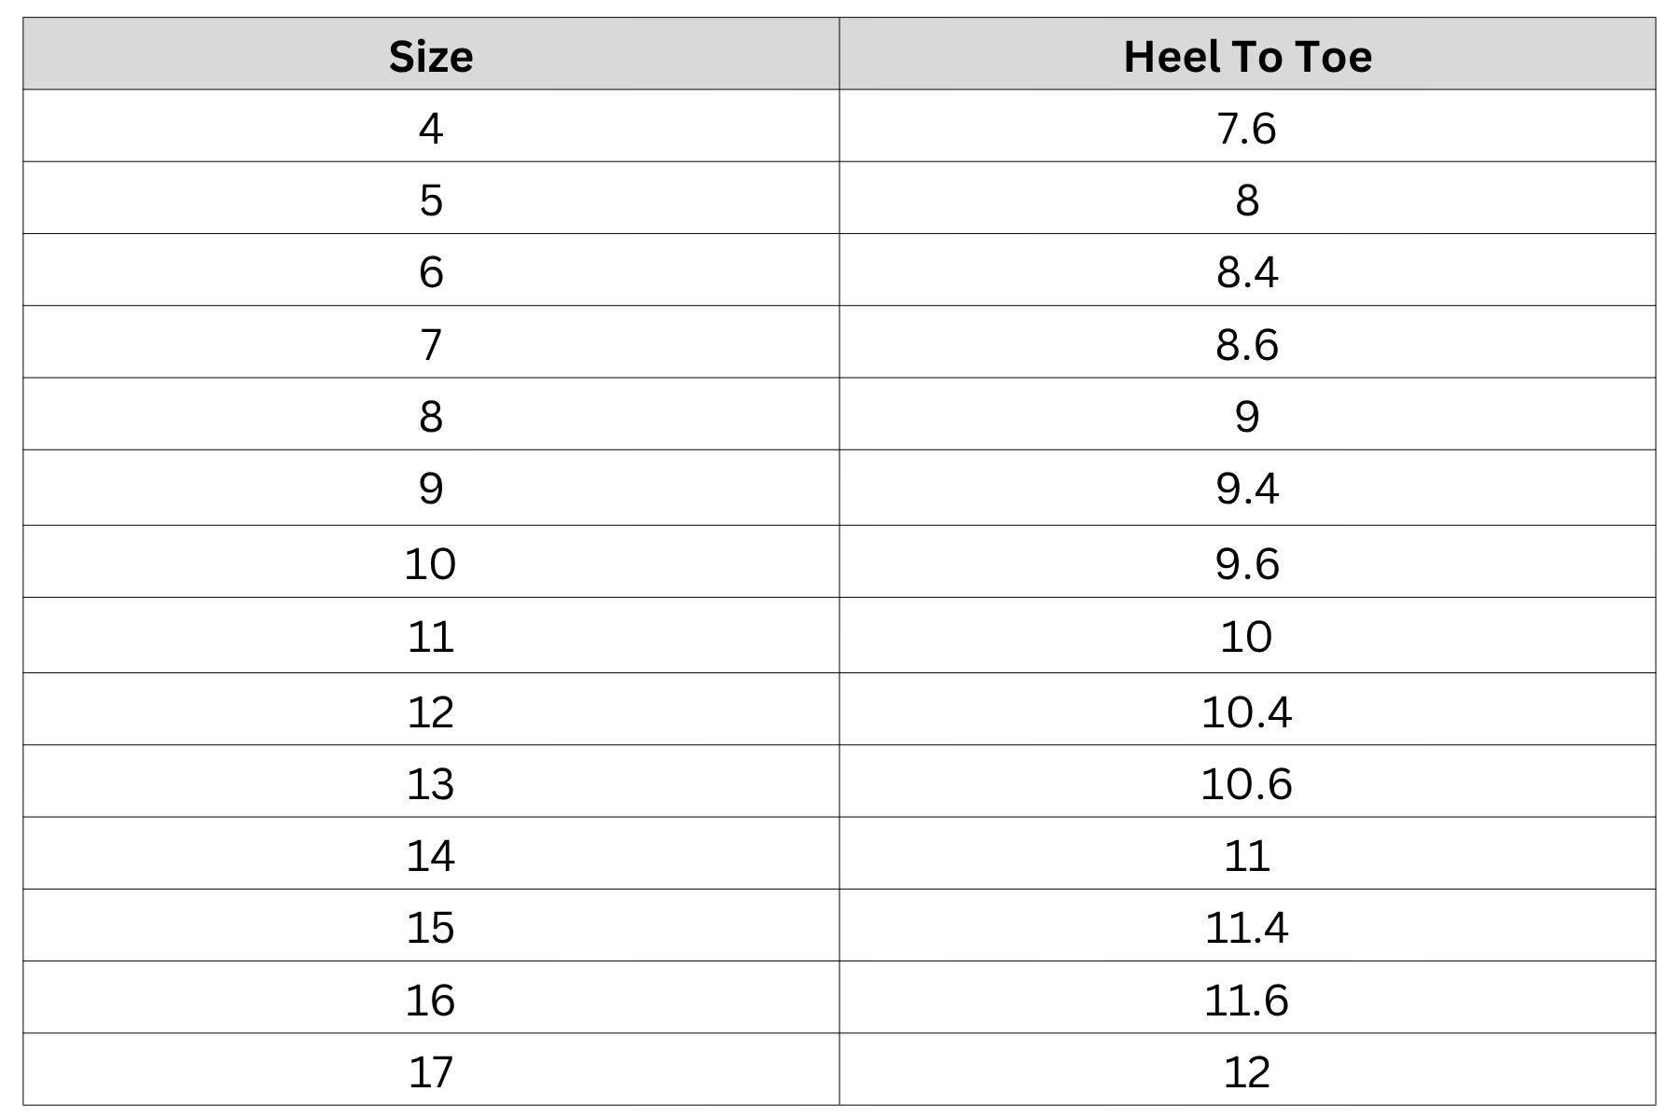This screenshot has width=1679, height=1119.
Task: Click the 10.6 measurement cell
Action: point(1247,781)
